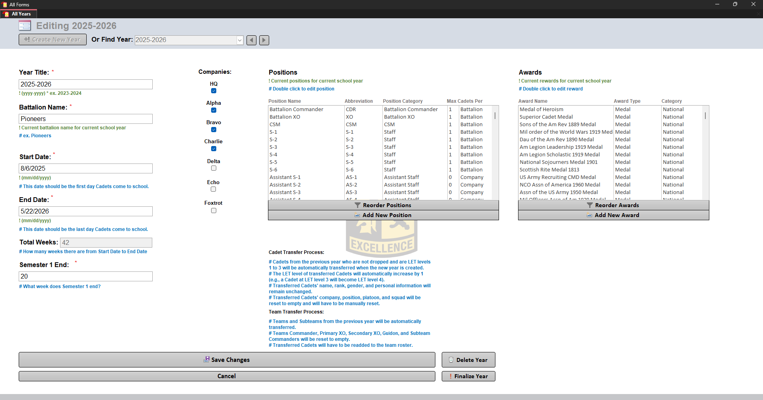763x400 pixels.
Task: Uncheck the Charlie company checkbox
Action: [214, 149]
